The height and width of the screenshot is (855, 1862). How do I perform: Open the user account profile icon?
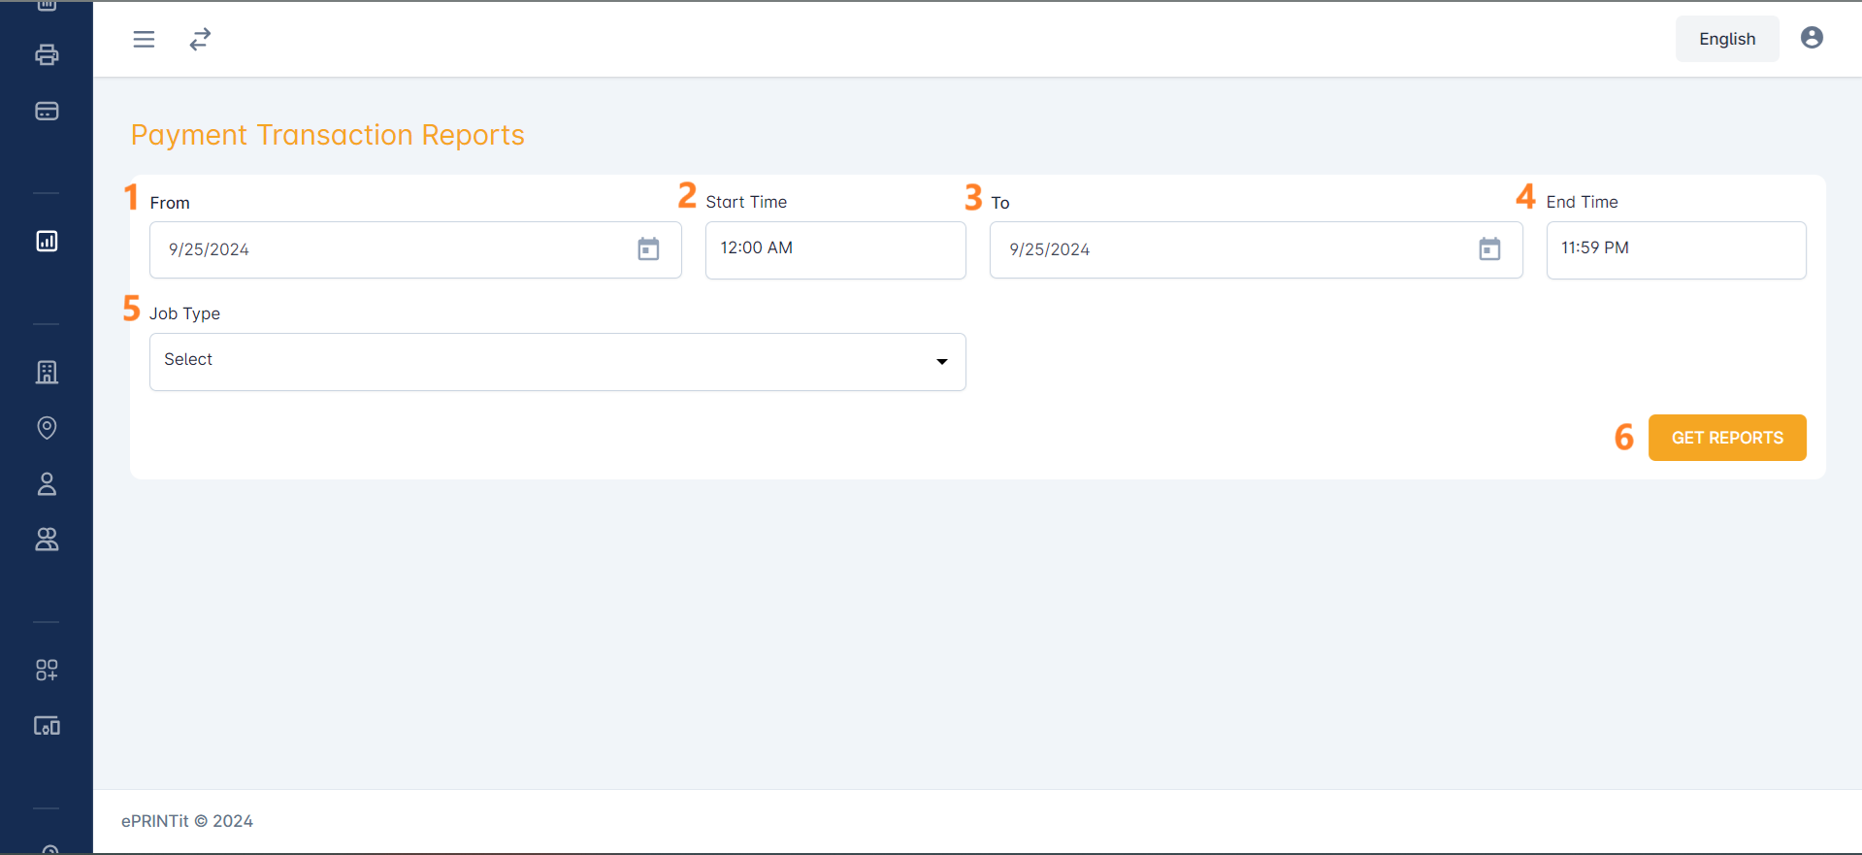click(1811, 38)
